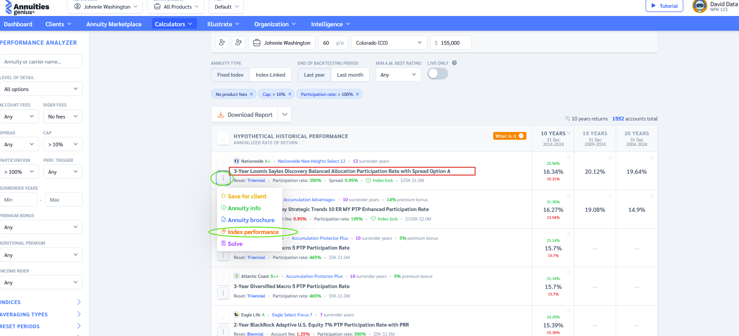739x336 pixels.
Task: Select Index-Linked annuity type
Action: (x=270, y=75)
